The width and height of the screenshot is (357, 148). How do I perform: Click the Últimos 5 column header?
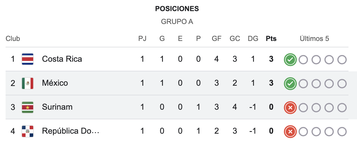pos(314,39)
